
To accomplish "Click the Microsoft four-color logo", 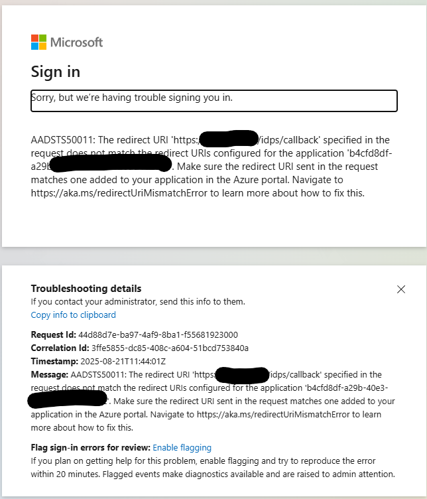I will 39,42.
